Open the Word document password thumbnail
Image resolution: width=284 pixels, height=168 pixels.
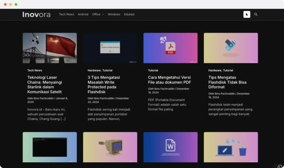pyautogui.click(x=170, y=147)
